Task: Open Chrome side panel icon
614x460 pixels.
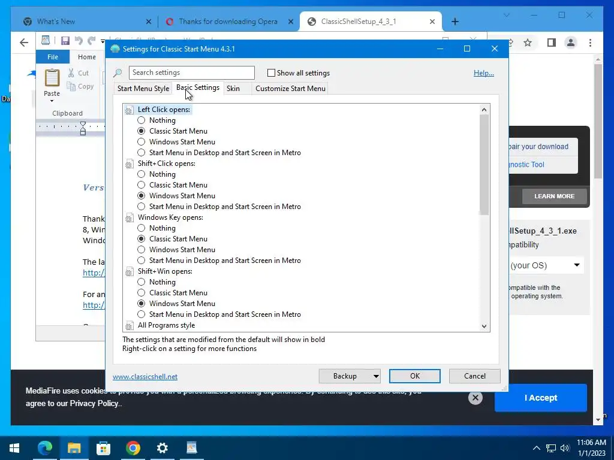Action: click(x=552, y=43)
